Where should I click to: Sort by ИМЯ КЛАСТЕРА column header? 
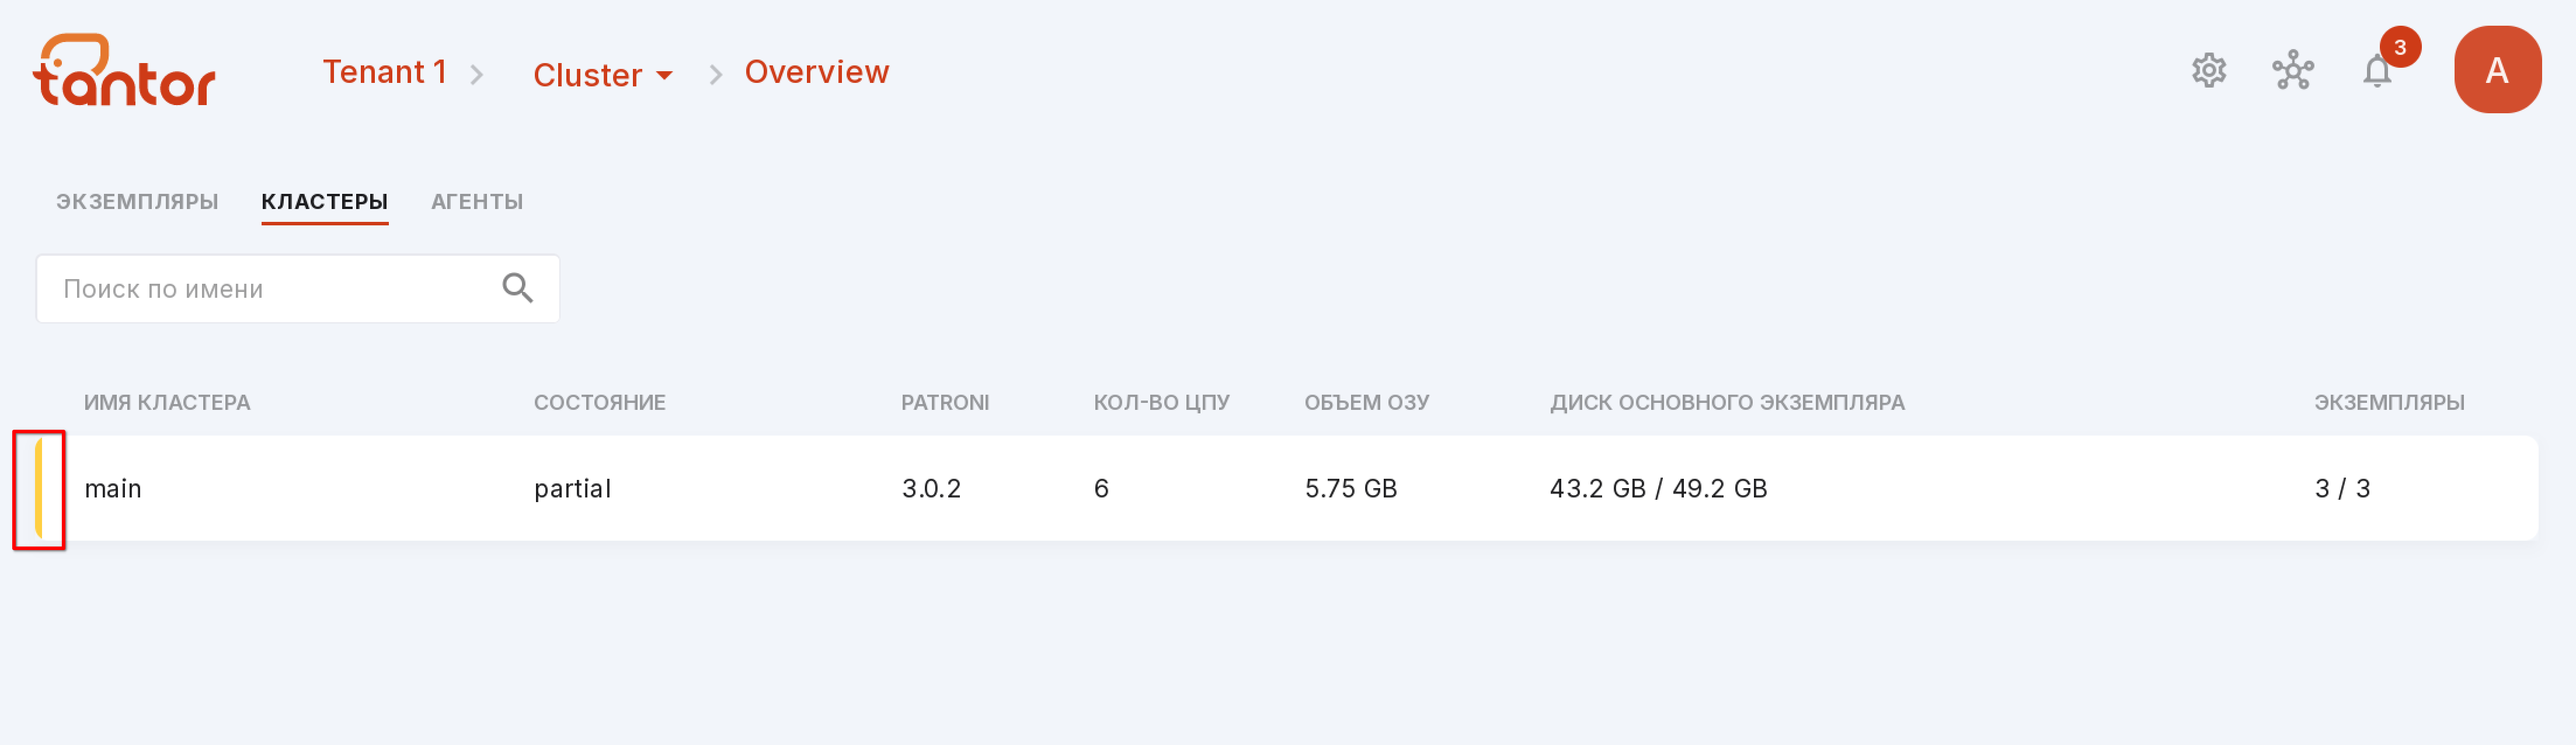[167, 402]
